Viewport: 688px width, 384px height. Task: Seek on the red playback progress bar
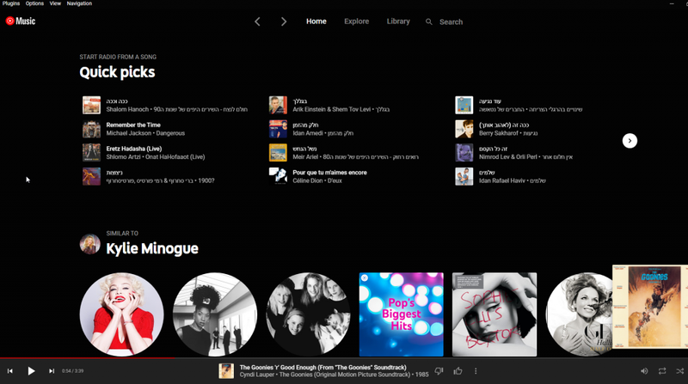(88, 357)
